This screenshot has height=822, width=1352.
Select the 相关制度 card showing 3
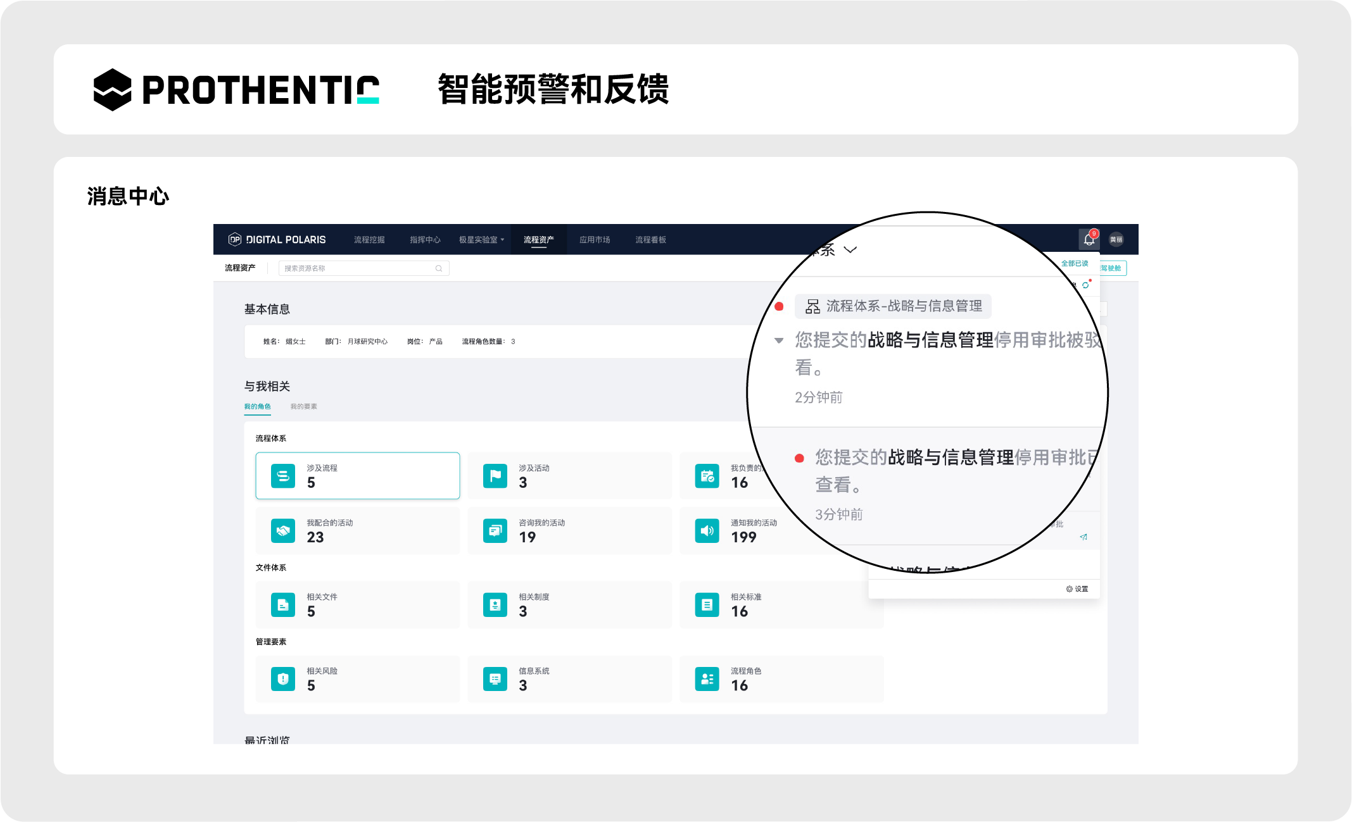(x=569, y=604)
